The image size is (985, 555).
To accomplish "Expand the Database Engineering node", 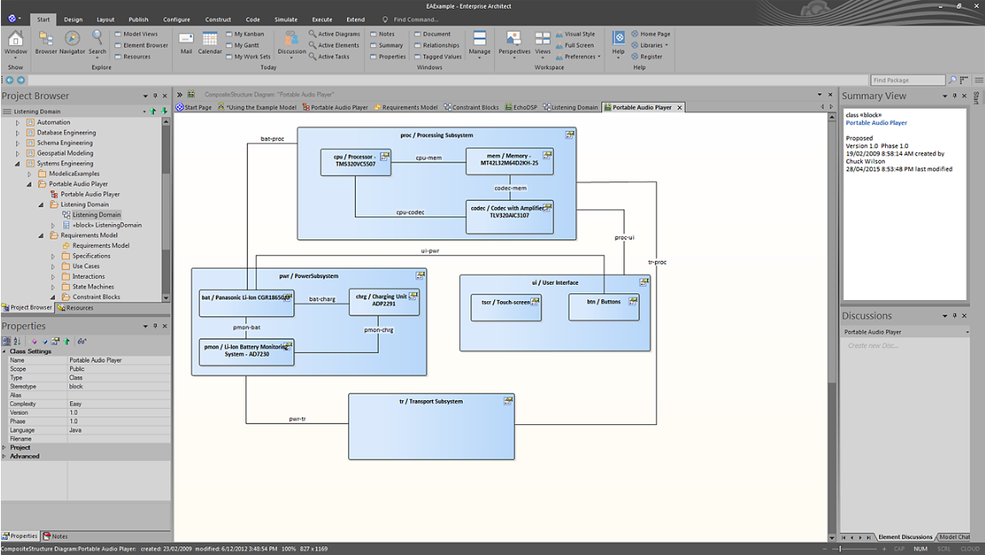I will pos(18,133).
